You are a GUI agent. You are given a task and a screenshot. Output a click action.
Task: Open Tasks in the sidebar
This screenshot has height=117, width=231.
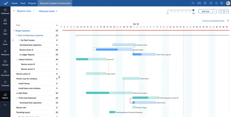point(5,32)
